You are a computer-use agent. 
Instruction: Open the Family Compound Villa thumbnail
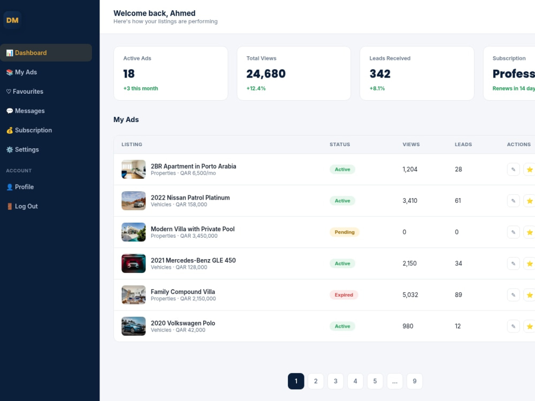133,295
